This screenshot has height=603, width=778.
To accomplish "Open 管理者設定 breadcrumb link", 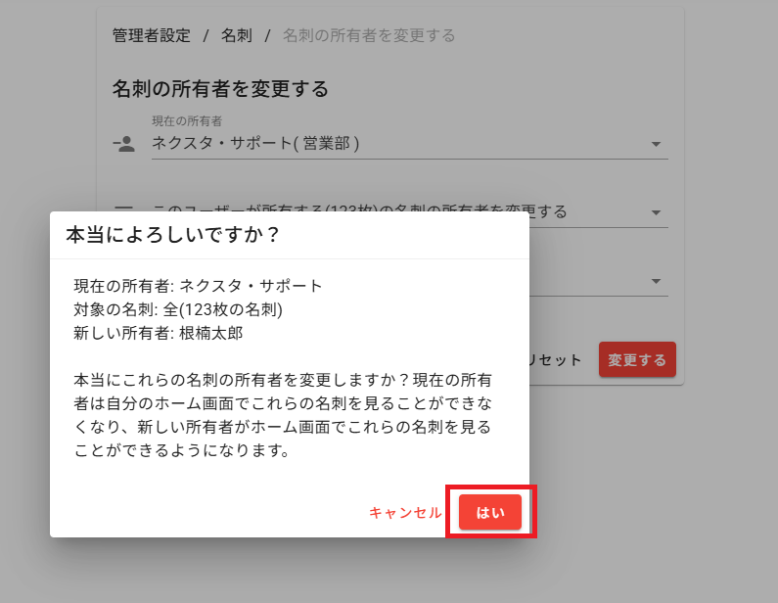I will coord(151,35).
